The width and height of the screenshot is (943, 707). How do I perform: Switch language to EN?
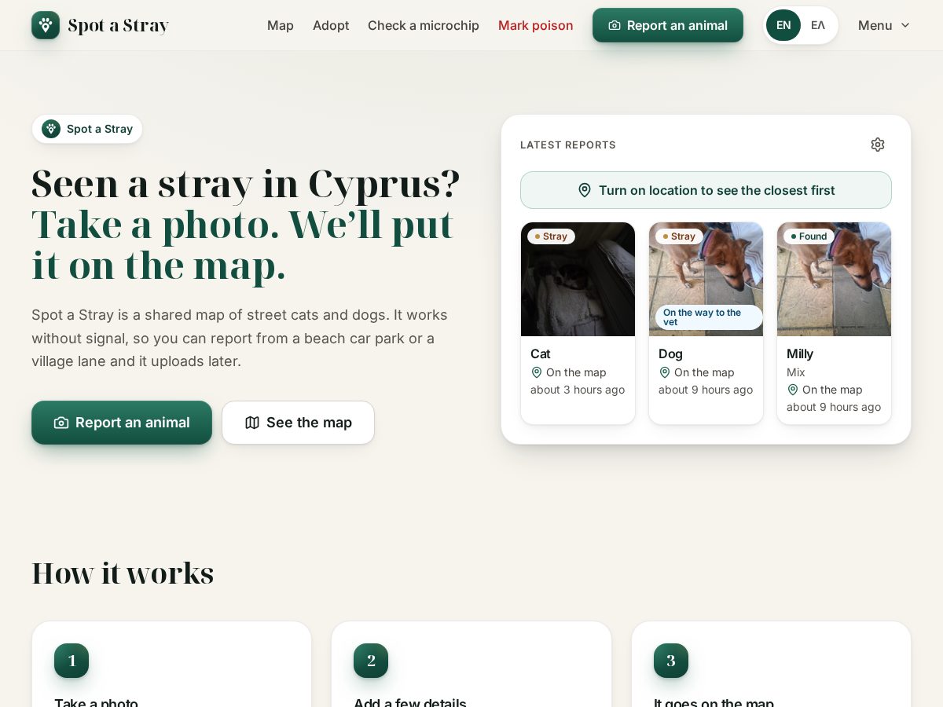coord(783,25)
